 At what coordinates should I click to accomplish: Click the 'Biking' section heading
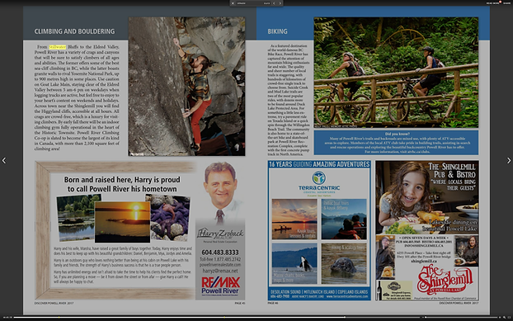tap(277, 31)
